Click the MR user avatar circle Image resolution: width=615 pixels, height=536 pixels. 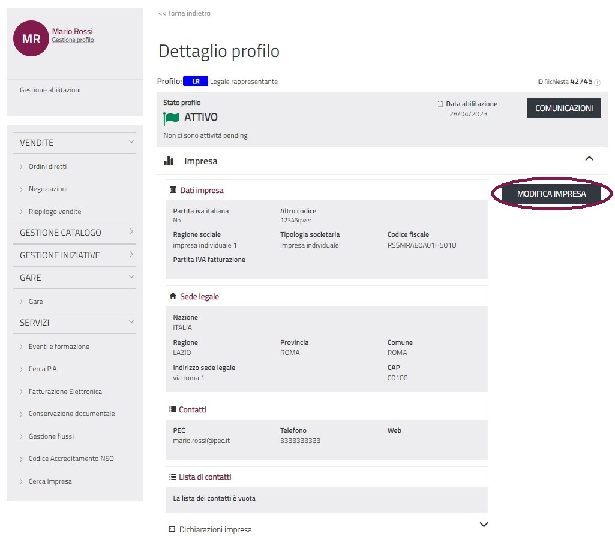(x=31, y=38)
